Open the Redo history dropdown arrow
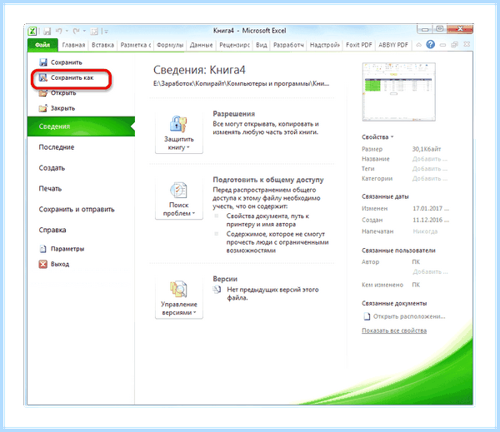The width and height of the screenshot is (500, 432). coord(84,31)
